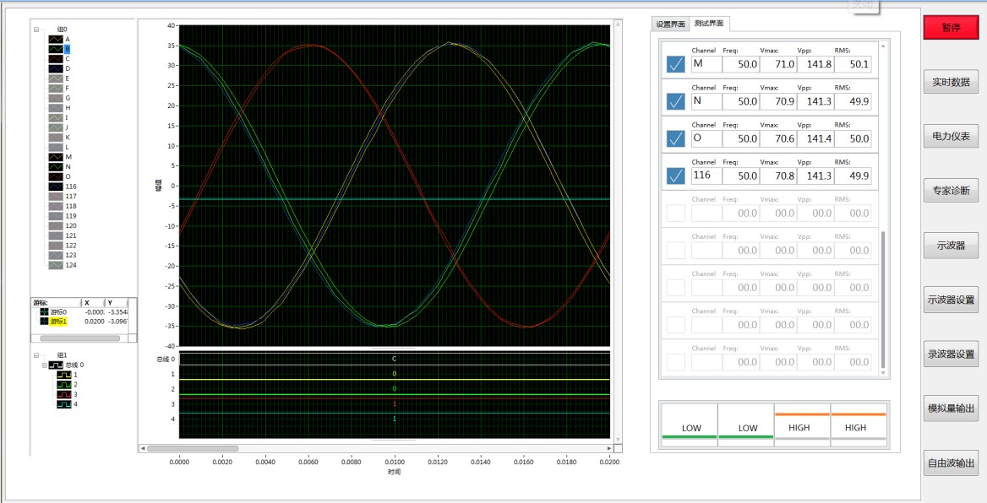Collapse the 组0 tree group

tap(36, 30)
